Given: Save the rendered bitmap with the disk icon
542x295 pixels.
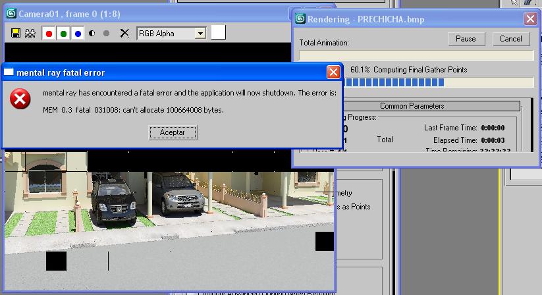Looking at the screenshot, I should (x=16, y=33).
